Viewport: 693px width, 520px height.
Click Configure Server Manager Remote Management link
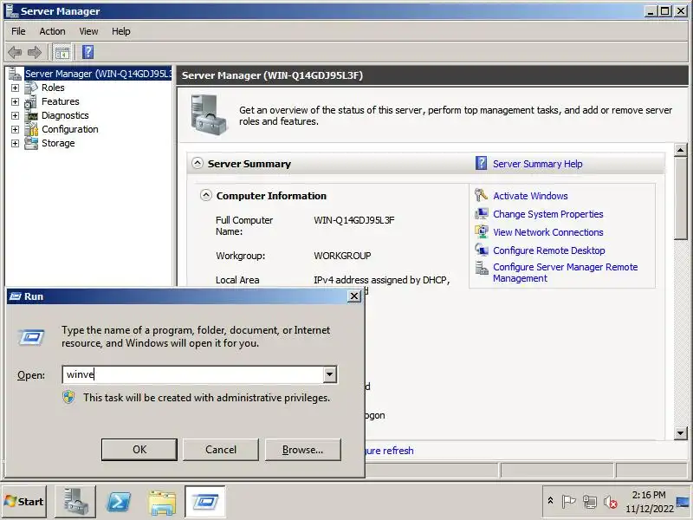point(566,272)
